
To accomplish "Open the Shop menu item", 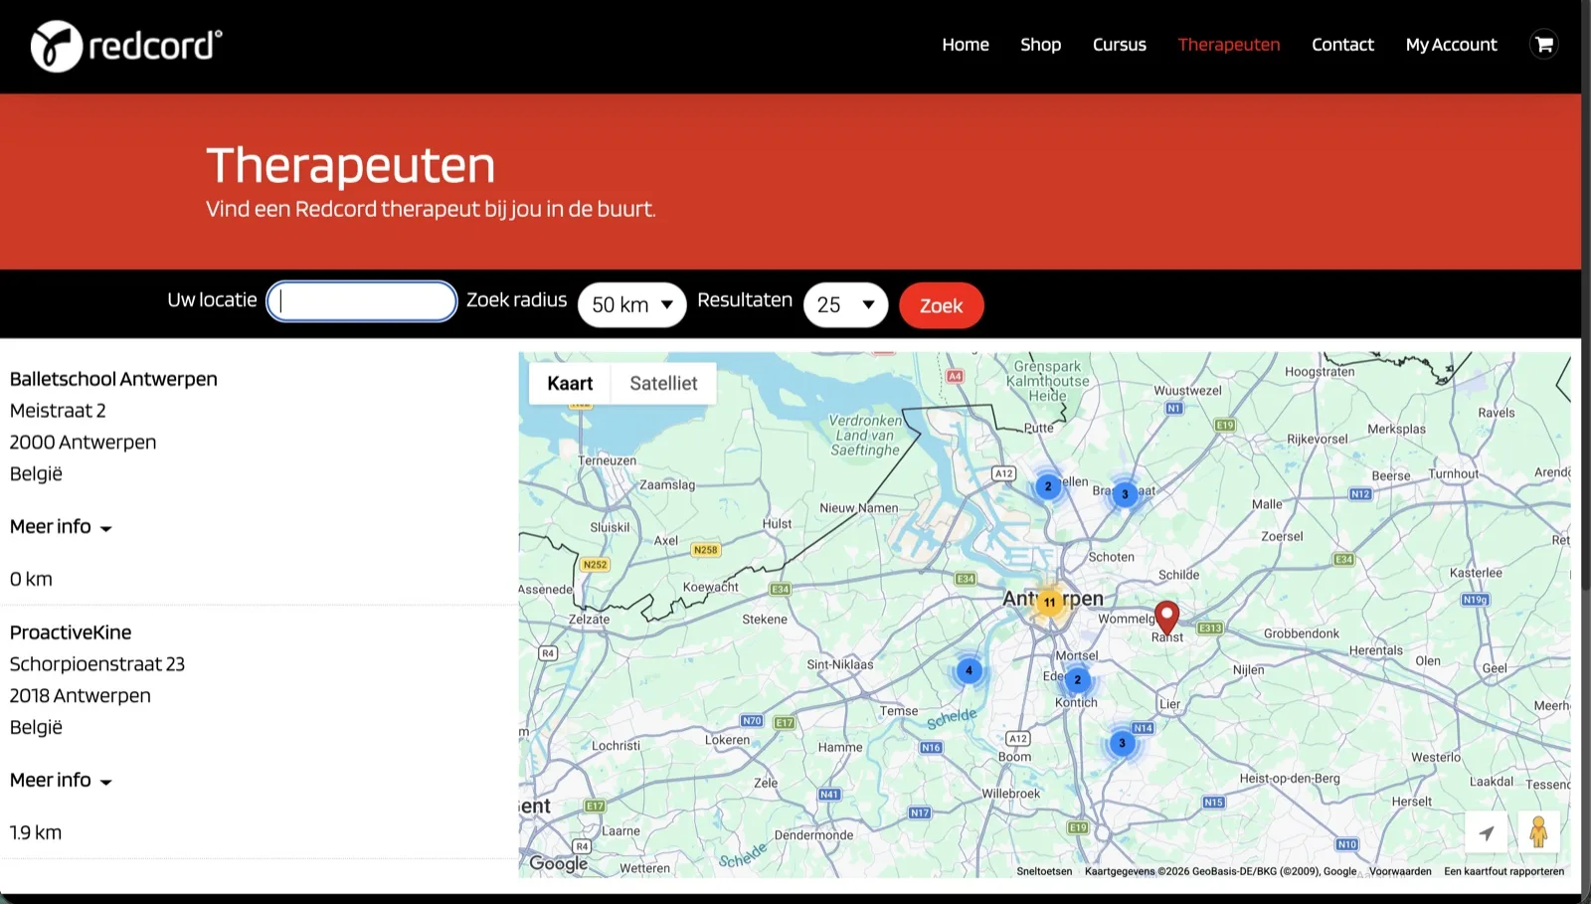I will 1040,45.
